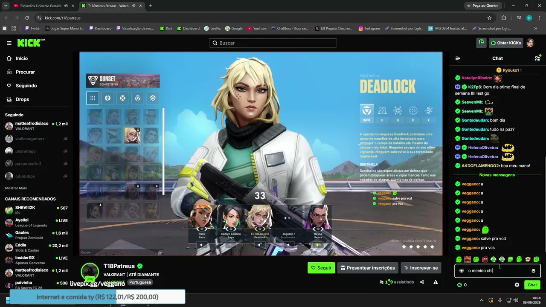Report the stream with the warning icon
Viewport: 546px width, 307px height.
(x=436, y=282)
